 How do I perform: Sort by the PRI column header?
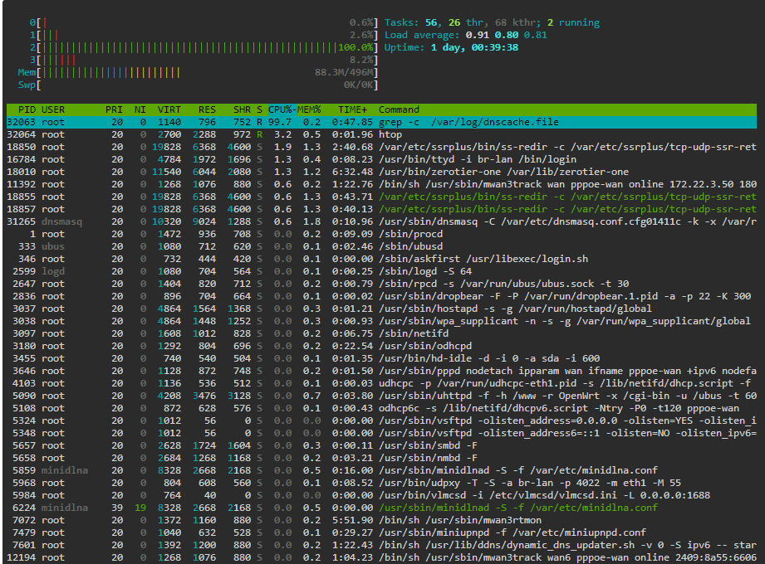point(114,109)
